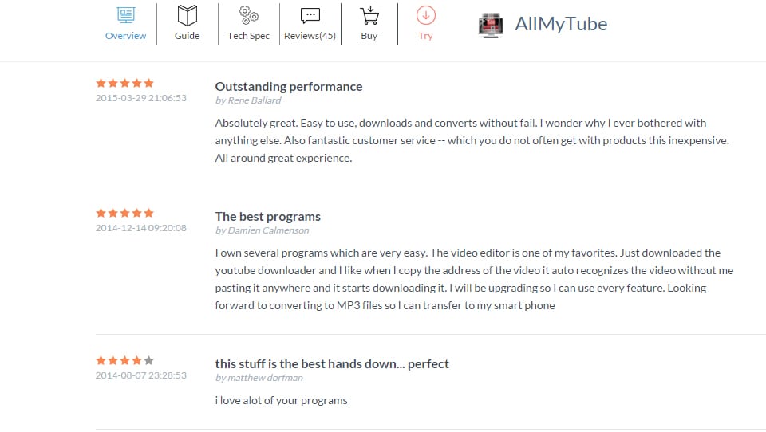This screenshot has height=432, width=766.
Task: Click the 'Outstanding performance' review title
Action: 288,86
